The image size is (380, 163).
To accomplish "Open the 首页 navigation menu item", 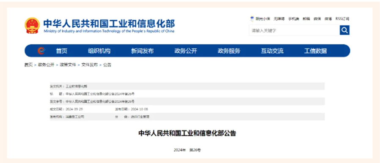I will pos(61,51).
